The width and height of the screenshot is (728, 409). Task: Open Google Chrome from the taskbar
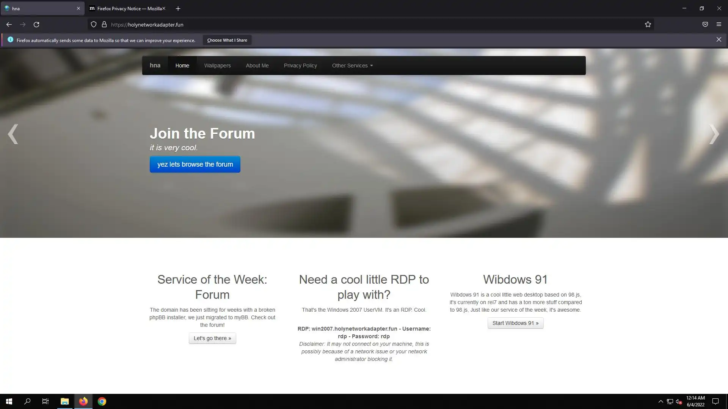(x=102, y=401)
